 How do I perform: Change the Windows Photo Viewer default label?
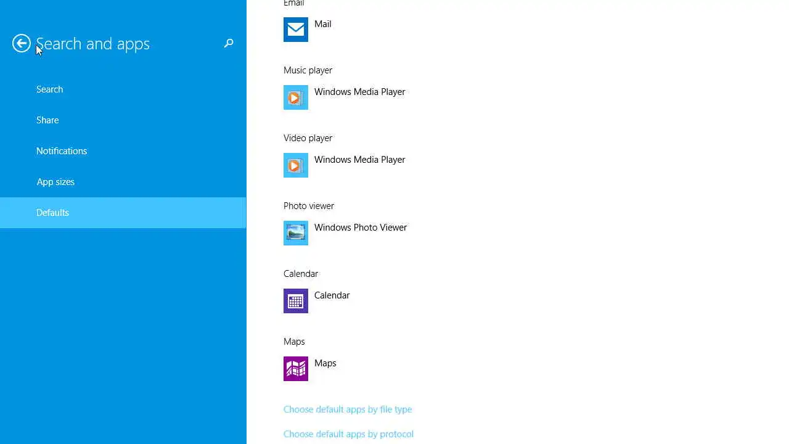361,228
